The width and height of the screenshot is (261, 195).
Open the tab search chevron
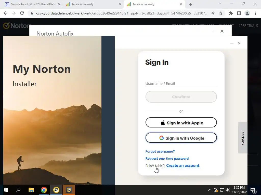pos(220,4)
